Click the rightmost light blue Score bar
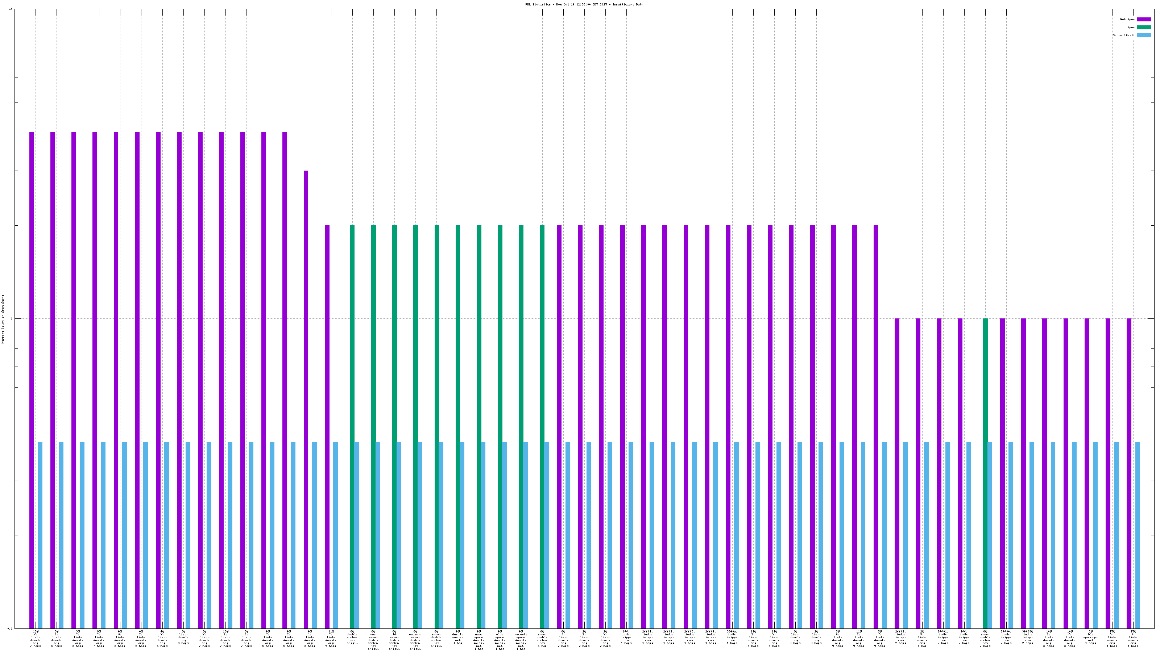Image resolution: width=1160 pixels, height=652 pixels. [1138, 535]
